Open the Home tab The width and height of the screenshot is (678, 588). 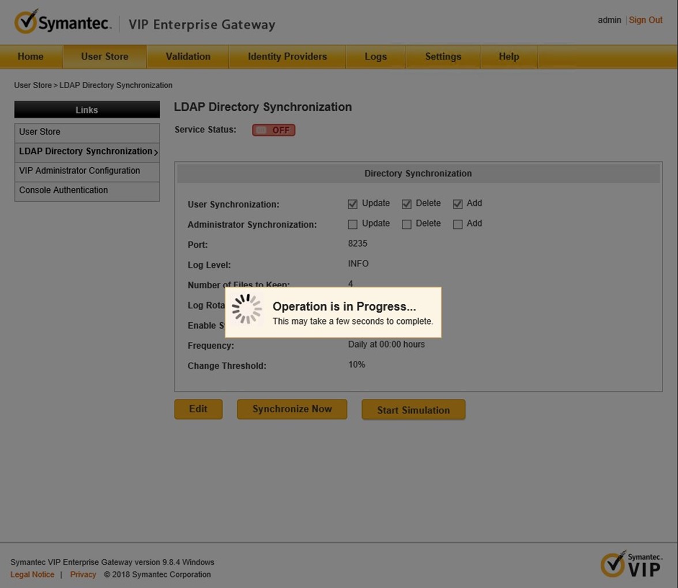[x=31, y=56]
